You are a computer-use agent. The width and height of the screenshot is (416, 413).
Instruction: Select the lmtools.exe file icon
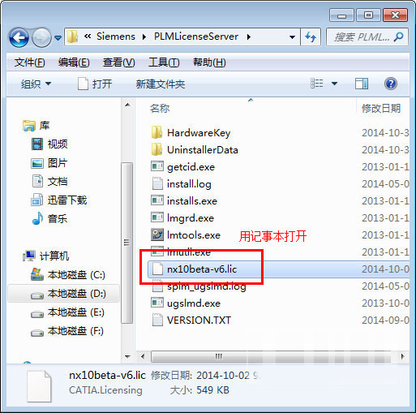click(157, 235)
